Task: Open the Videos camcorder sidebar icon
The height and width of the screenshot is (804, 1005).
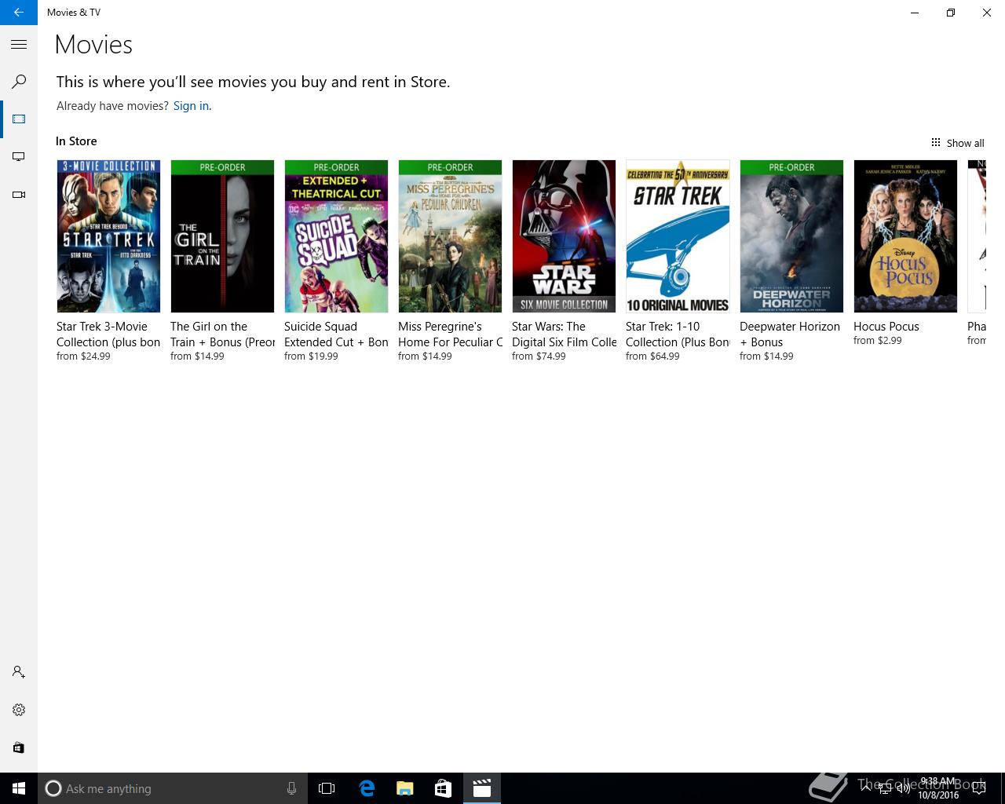Action: click(19, 195)
